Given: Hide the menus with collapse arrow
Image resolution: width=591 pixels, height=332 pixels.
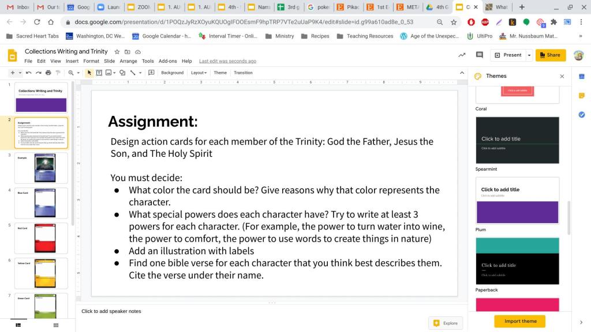Looking at the screenshot, I should 461,73.
